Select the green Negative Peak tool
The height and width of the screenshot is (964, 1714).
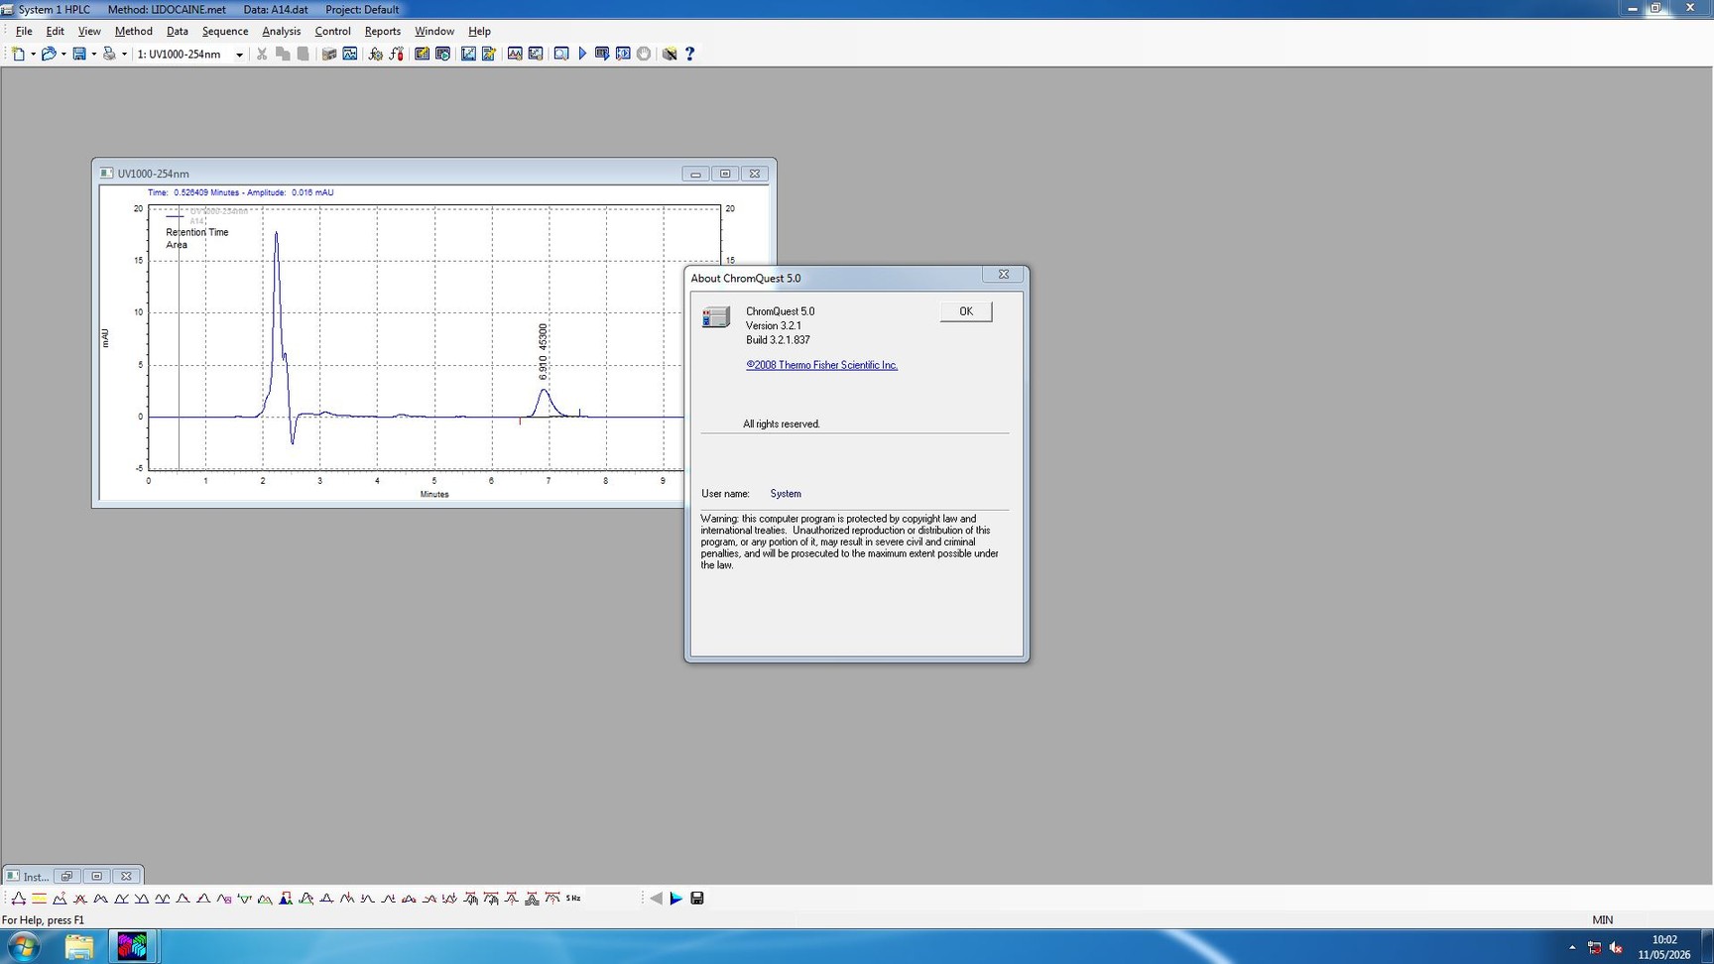point(245,899)
